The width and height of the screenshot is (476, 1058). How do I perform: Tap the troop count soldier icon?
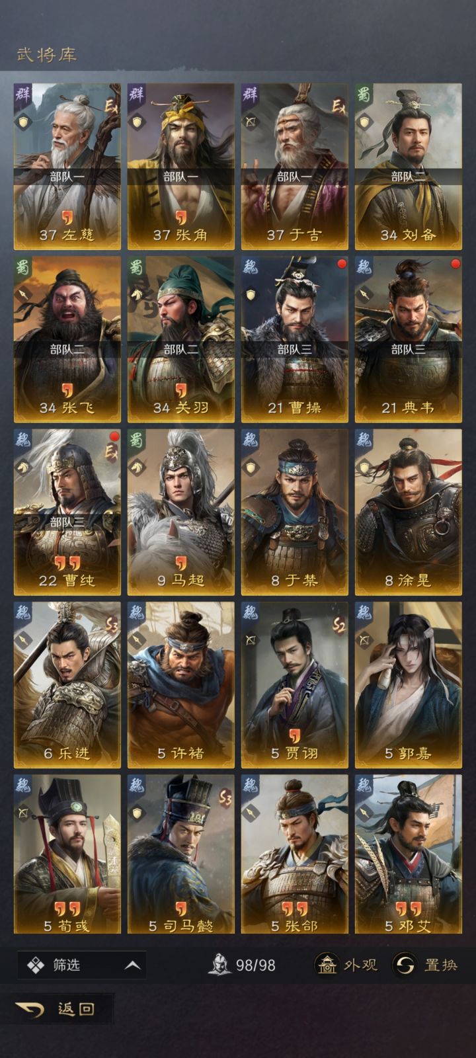(219, 965)
